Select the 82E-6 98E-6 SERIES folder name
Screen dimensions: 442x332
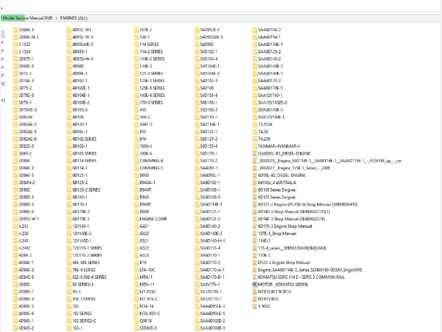point(90,277)
